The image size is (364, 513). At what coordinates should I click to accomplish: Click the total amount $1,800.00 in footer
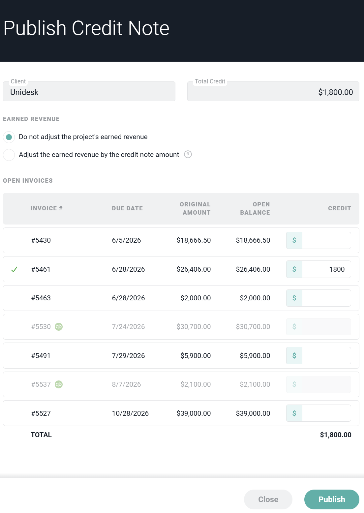click(x=336, y=435)
